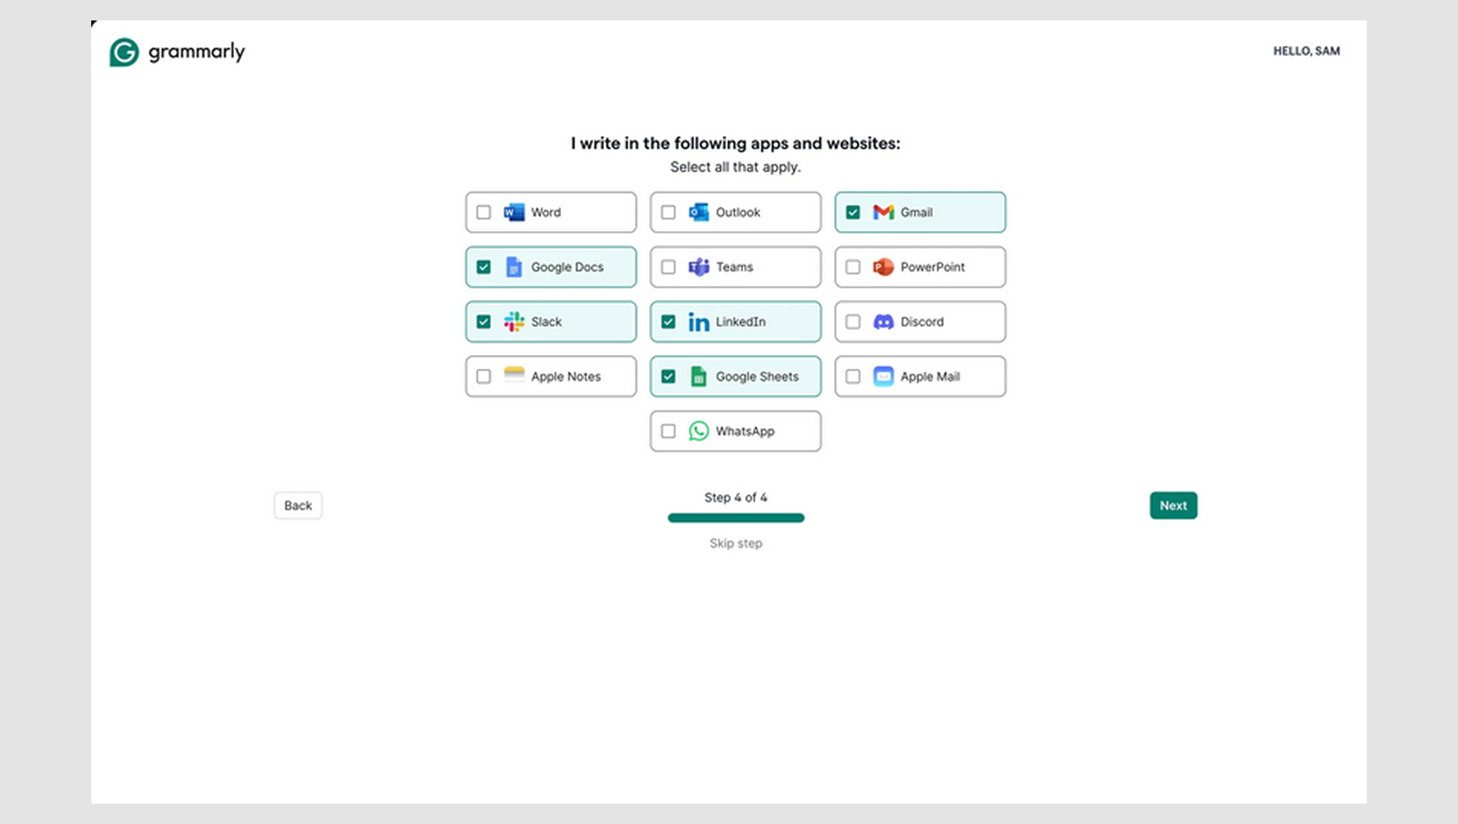
Task: Click the Grammarly logo icon
Action: click(124, 52)
